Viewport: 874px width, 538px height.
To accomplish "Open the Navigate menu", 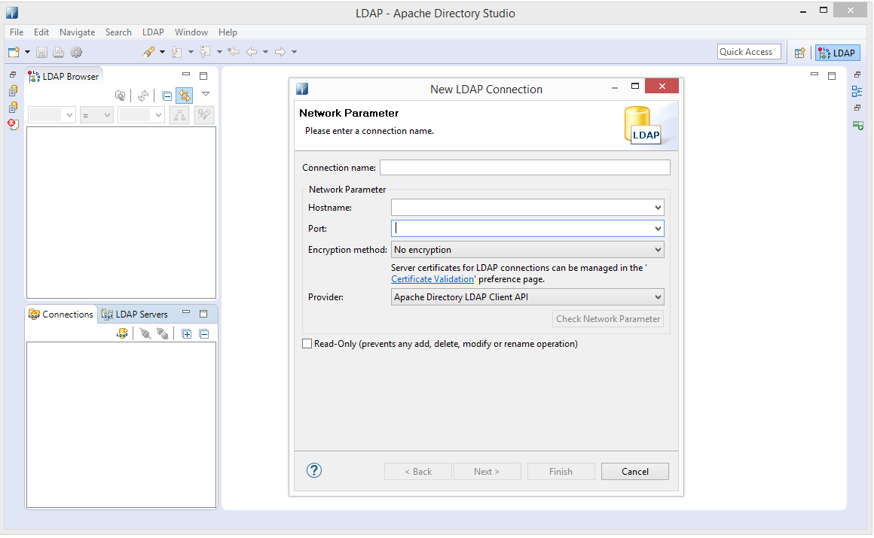I will (77, 32).
